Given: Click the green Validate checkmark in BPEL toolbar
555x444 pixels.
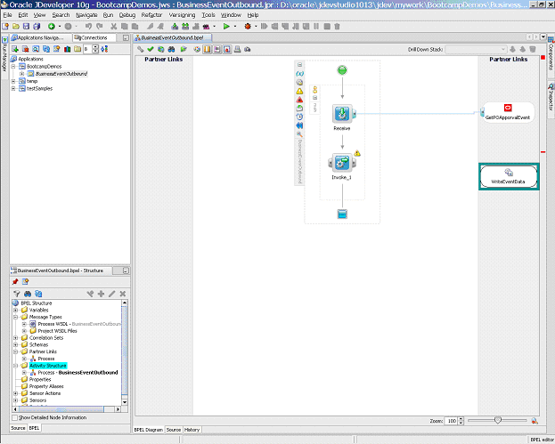Looking at the screenshot, I should [151, 49].
